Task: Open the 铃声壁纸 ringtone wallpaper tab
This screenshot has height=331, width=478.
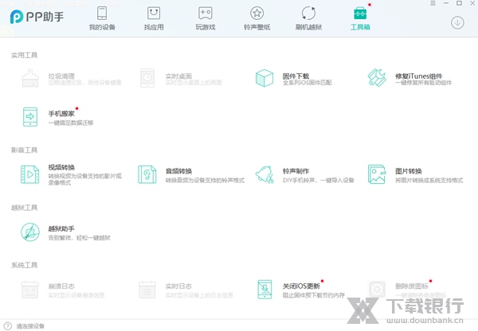Action: [x=257, y=18]
